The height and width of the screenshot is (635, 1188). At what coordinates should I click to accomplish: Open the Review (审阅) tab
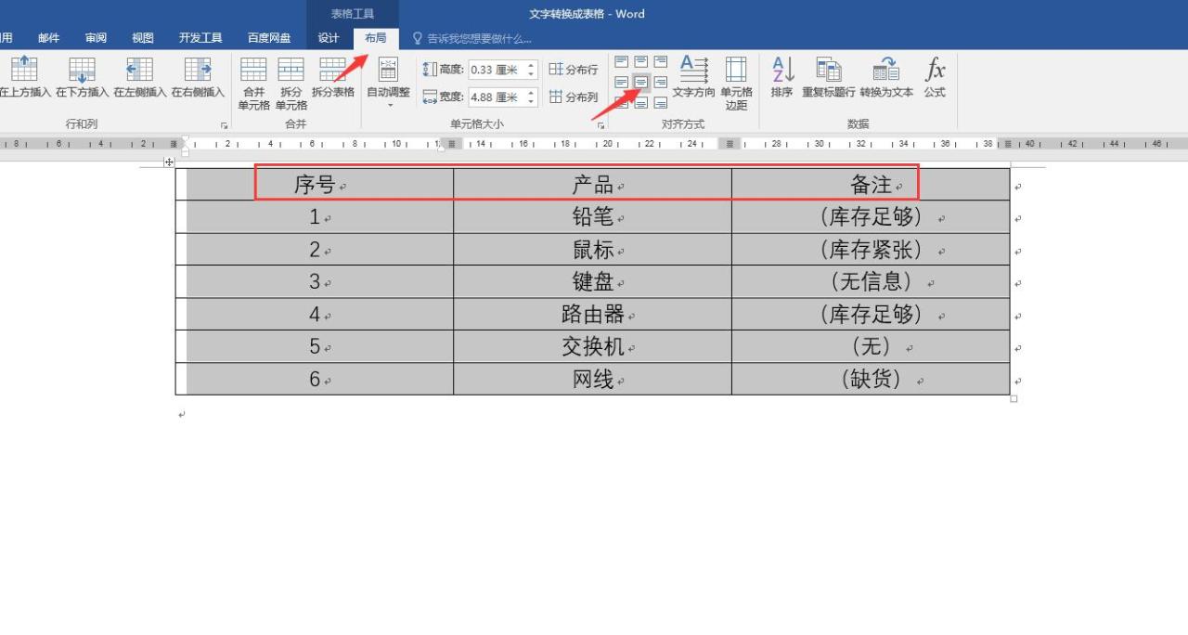tap(96, 38)
